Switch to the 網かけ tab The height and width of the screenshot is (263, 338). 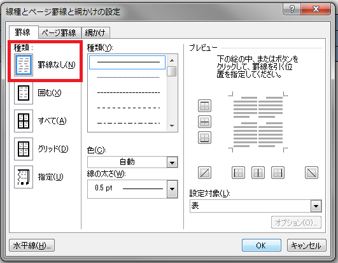[x=95, y=33]
